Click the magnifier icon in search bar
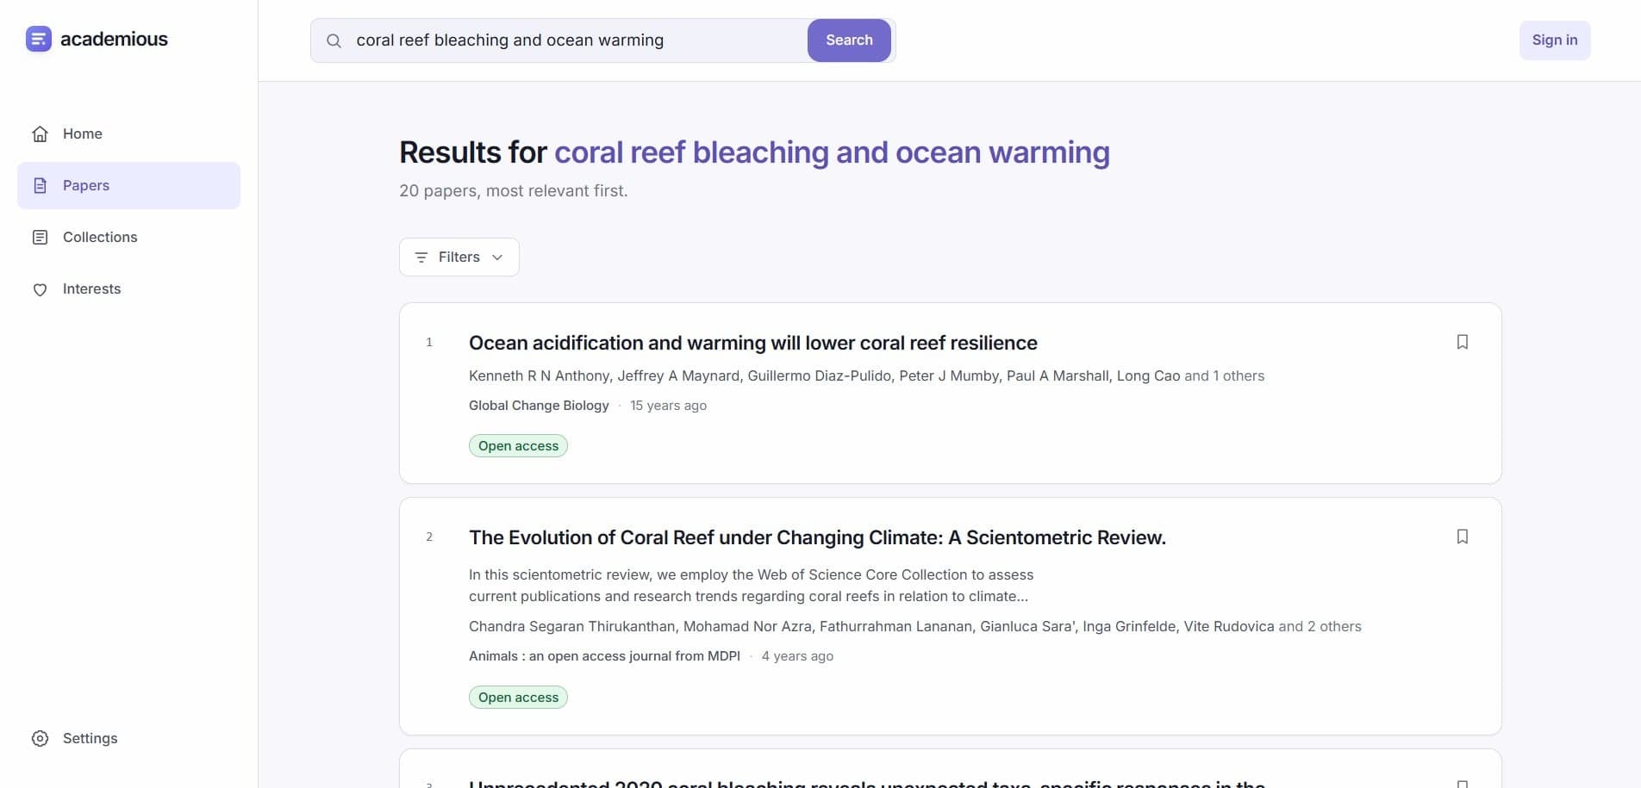Screen dimensions: 1641x788 click(334, 40)
